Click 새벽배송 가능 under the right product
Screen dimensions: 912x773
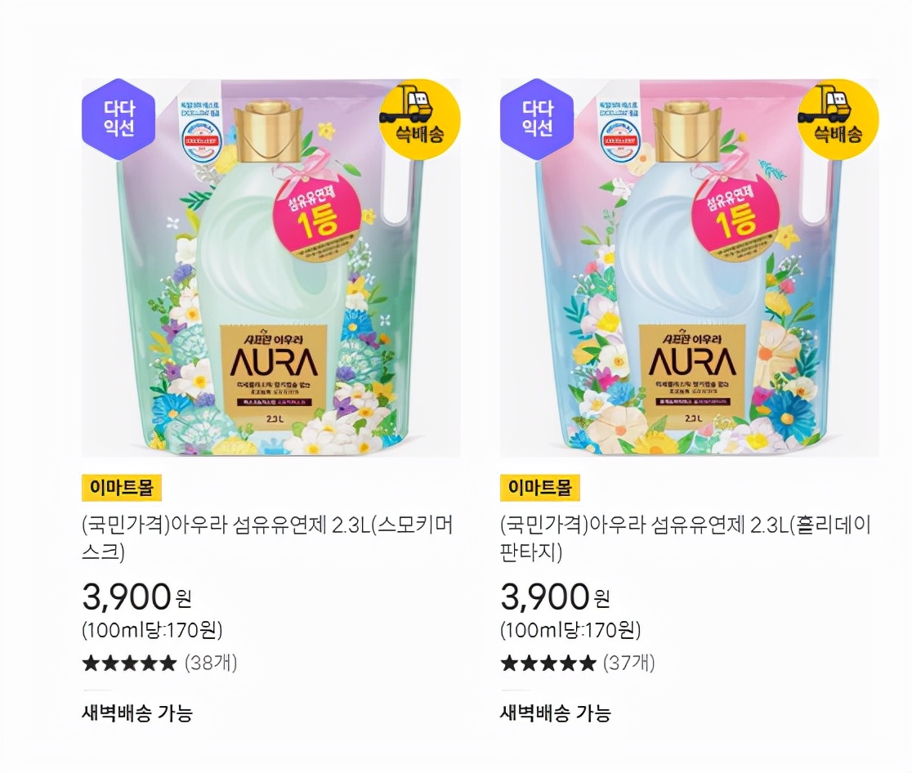[556, 713]
